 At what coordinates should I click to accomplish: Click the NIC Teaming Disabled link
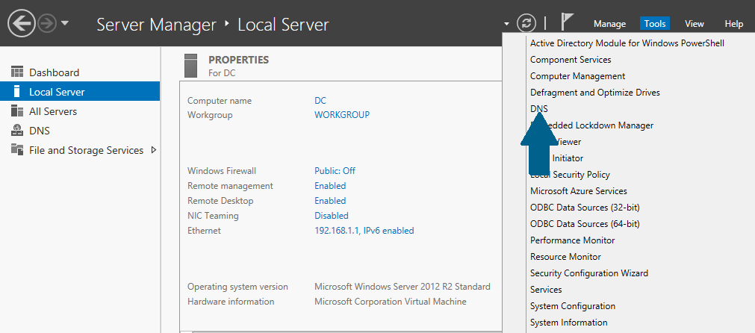(332, 216)
